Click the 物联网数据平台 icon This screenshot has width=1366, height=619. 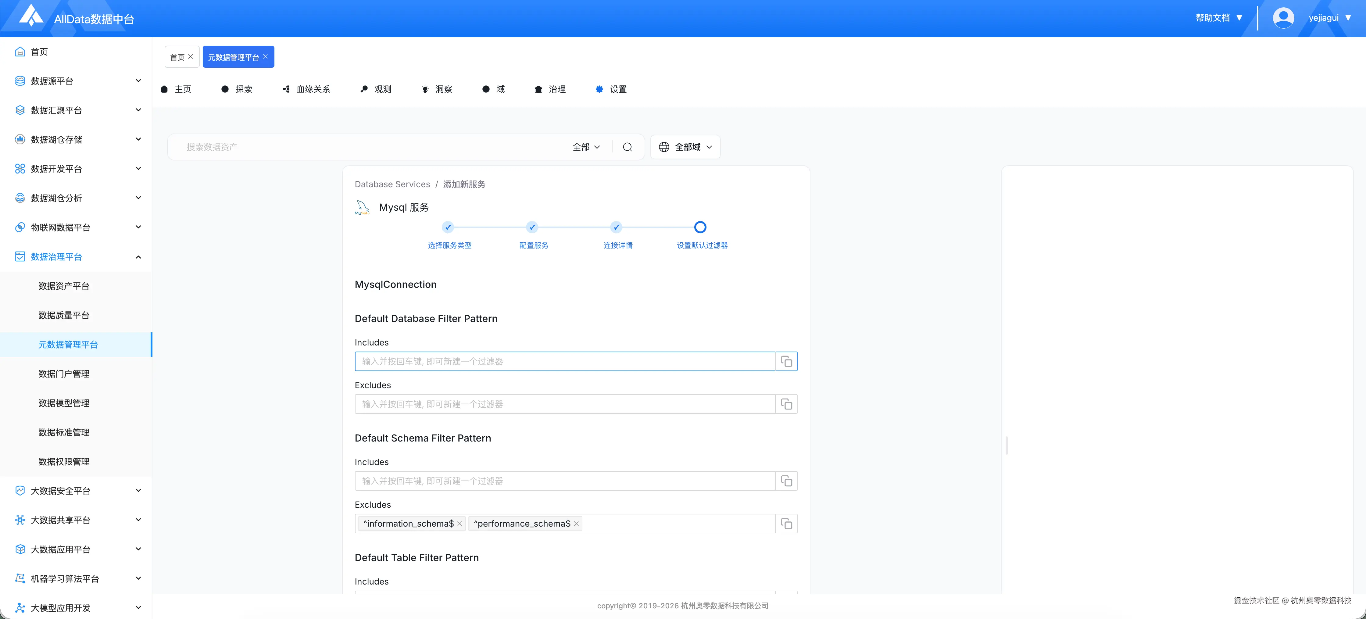[20, 227]
